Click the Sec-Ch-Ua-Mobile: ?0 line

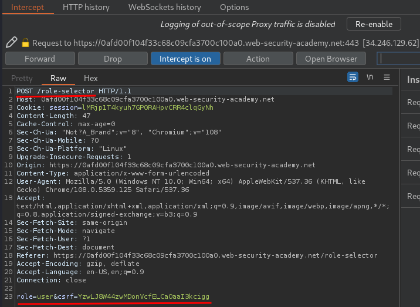tap(57, 140)
